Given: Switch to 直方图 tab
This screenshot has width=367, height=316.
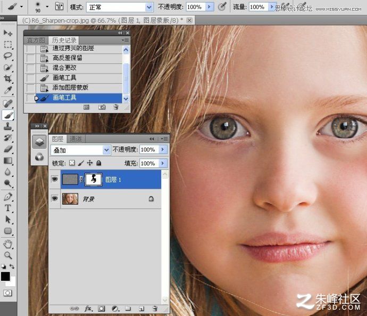Looking at the screenshot, I should tap(36, 40).
